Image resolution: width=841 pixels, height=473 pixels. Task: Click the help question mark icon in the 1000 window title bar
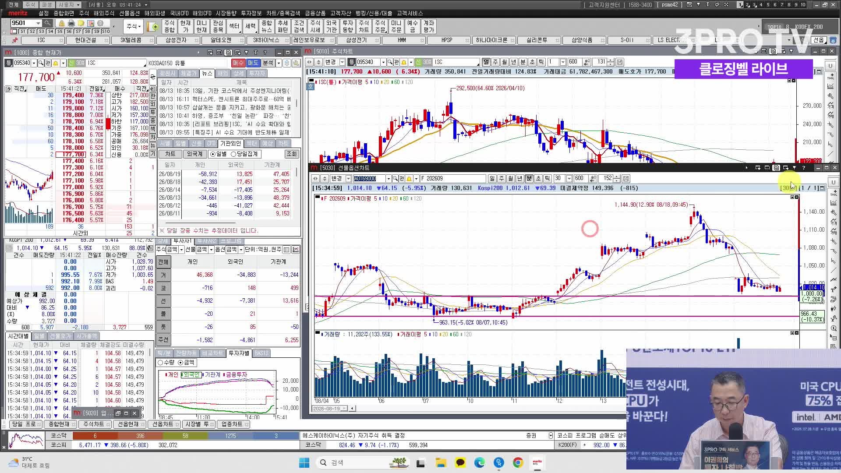point(265,53)
